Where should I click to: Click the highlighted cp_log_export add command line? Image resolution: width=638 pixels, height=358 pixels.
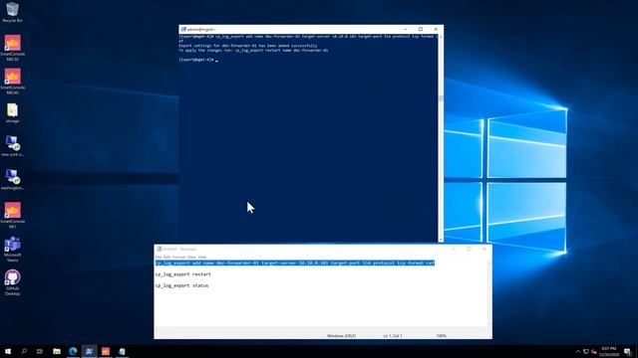pyautogui.click(x=295, y=263)
